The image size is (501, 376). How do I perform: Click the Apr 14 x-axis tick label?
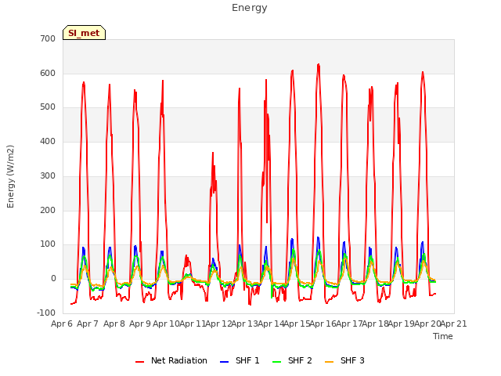point(271,324)
